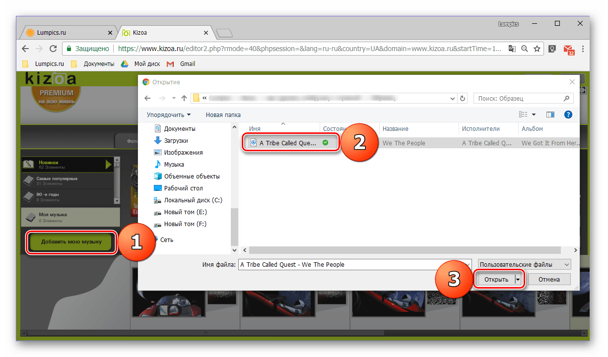Select 90-е годы category in Kizoa
The width and height of the screenshot is (608, 357).
(x=67, y=197)
